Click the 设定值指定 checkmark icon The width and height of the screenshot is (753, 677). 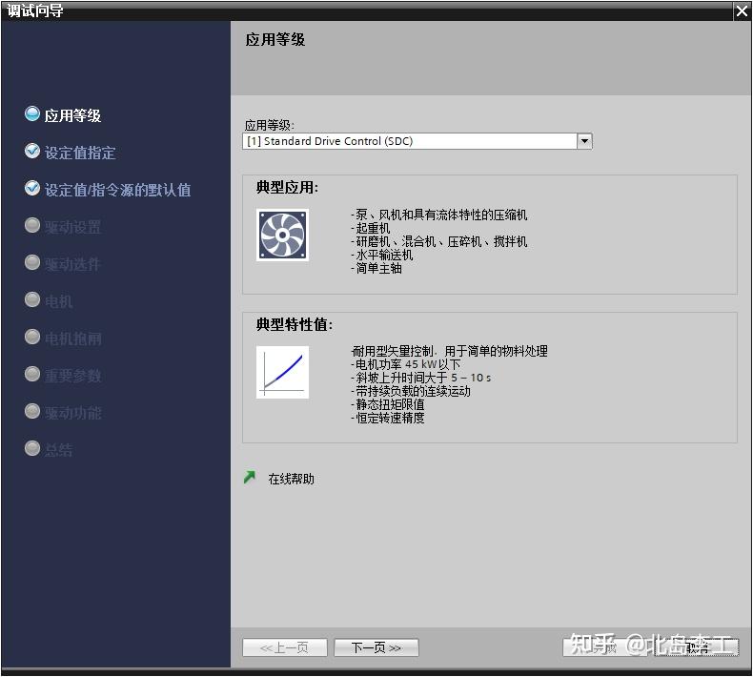(32, 152)
